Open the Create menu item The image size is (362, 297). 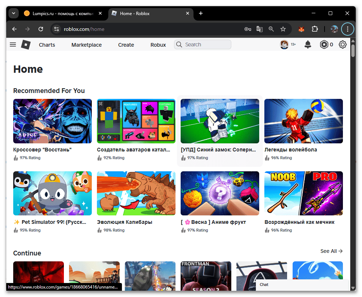(x=126, y=45)
